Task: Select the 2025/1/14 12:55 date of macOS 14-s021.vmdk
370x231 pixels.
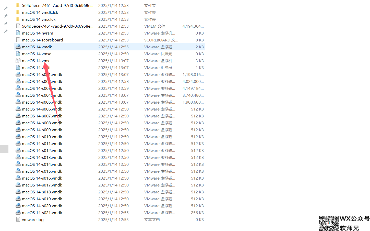Action: (113, 213)
